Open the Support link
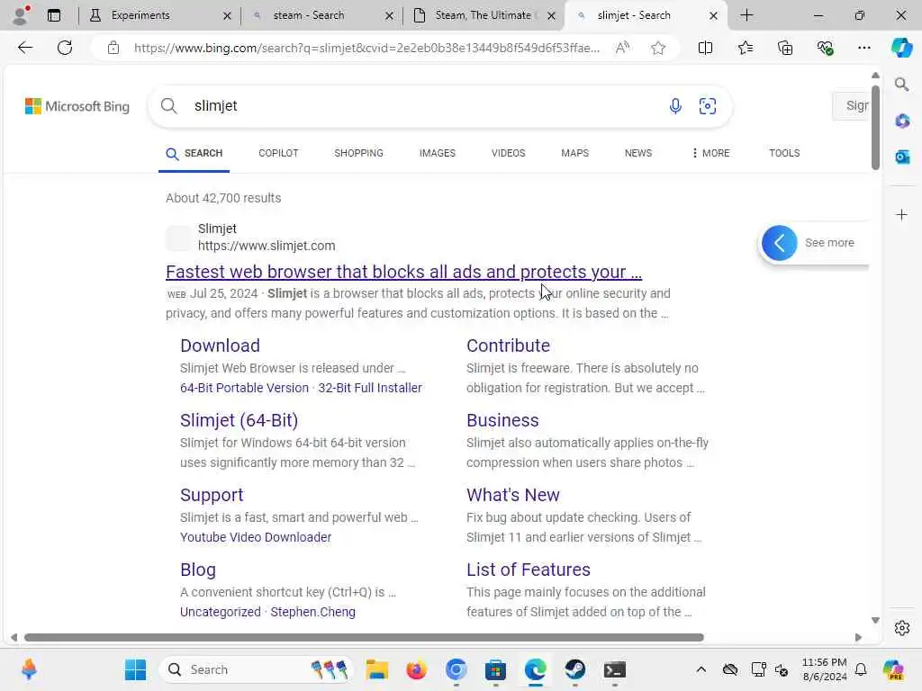Screen dimensions: 922x691 click(212, 495)
